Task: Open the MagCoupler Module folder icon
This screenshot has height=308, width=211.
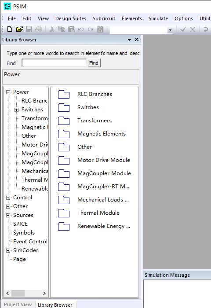Action: click(64, 173)
